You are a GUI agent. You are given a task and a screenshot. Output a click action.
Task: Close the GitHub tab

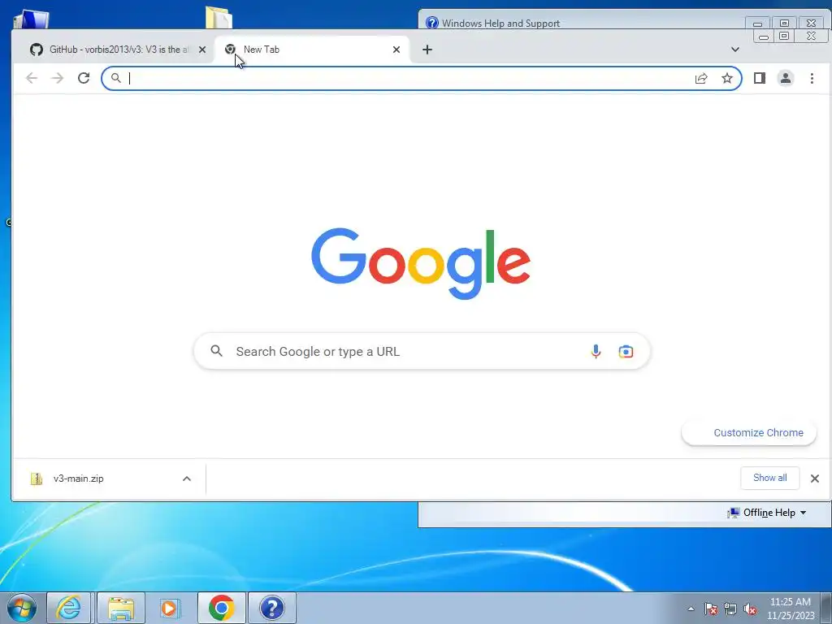(202, 50)
